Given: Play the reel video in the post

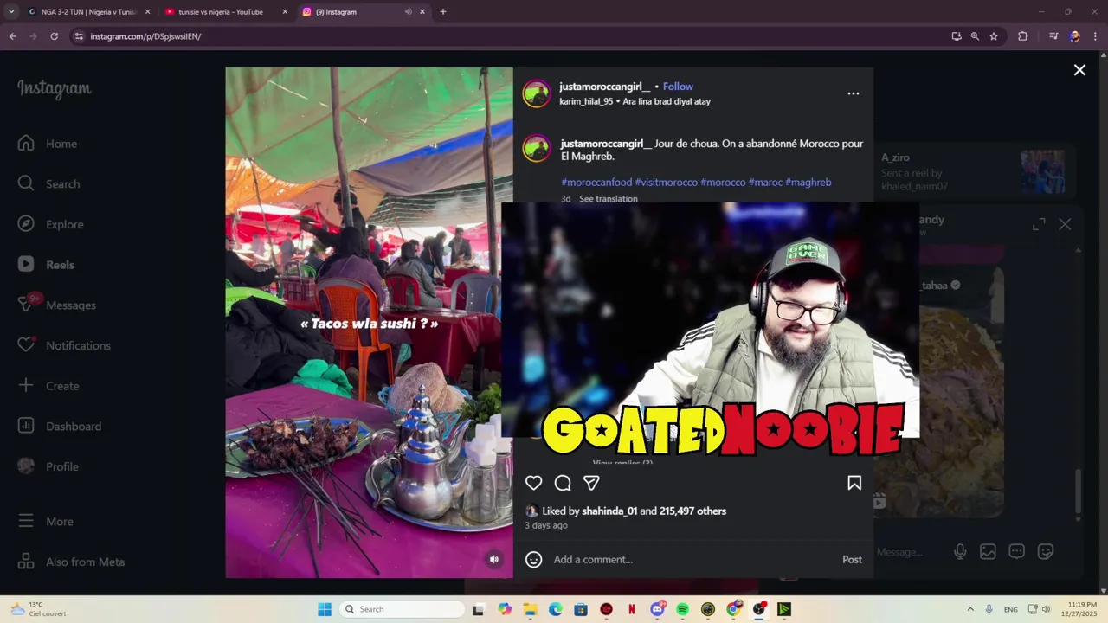Looking at the screenshot, I should [x=369, y=323].
